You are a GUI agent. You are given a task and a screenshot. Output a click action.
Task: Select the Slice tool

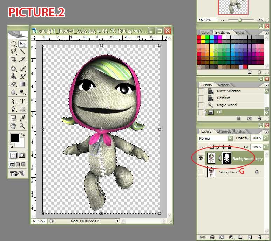[22, 59]
